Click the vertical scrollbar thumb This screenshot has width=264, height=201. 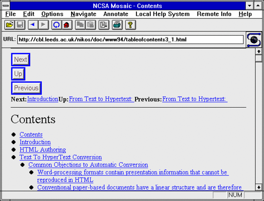(x=259, y=59)
